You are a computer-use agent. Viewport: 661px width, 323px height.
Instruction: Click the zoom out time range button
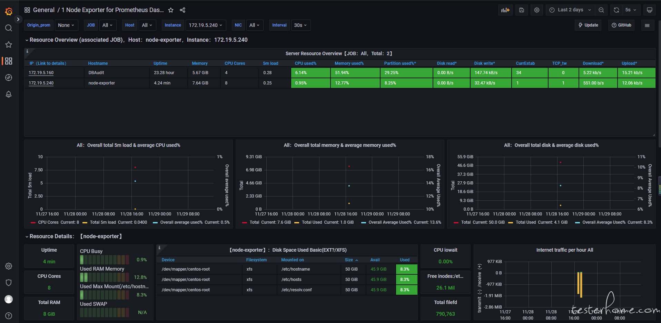point(601,10)
